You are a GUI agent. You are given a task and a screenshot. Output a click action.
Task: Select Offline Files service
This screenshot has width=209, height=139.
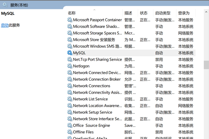[x=83, y=132]
